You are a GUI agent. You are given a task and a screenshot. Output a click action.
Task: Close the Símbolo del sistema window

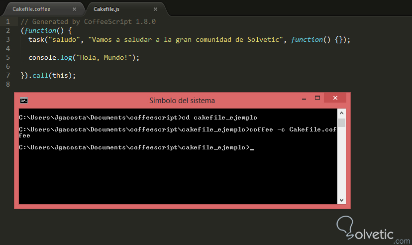pyautogui.click(x=337, y=98)
